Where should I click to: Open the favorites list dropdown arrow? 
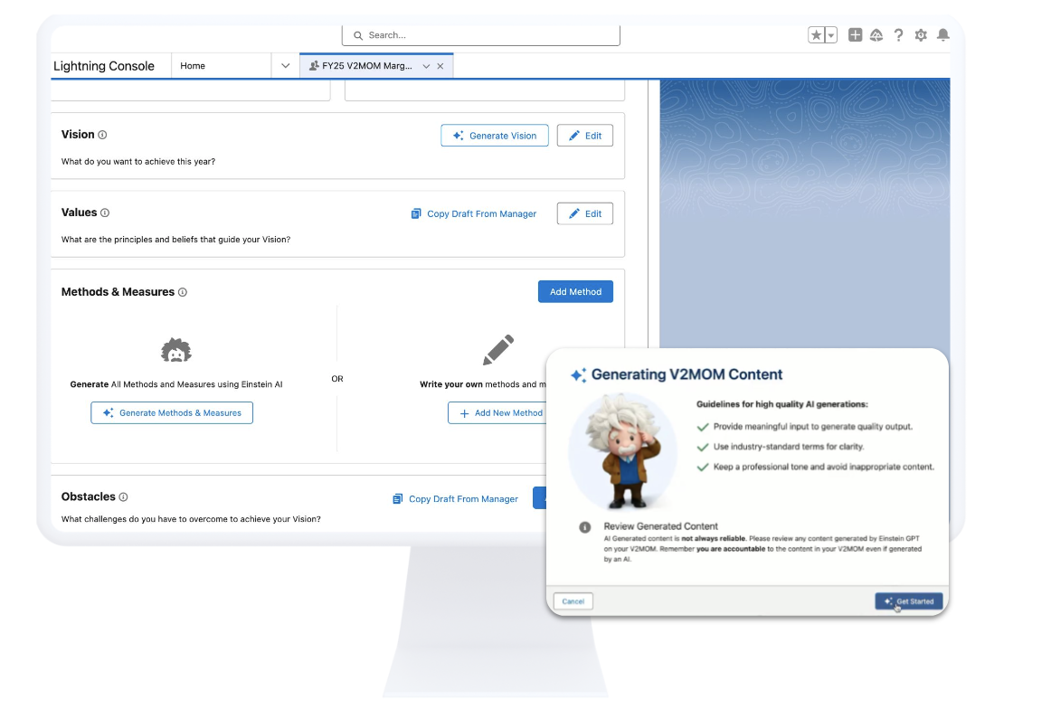(830, 35)
